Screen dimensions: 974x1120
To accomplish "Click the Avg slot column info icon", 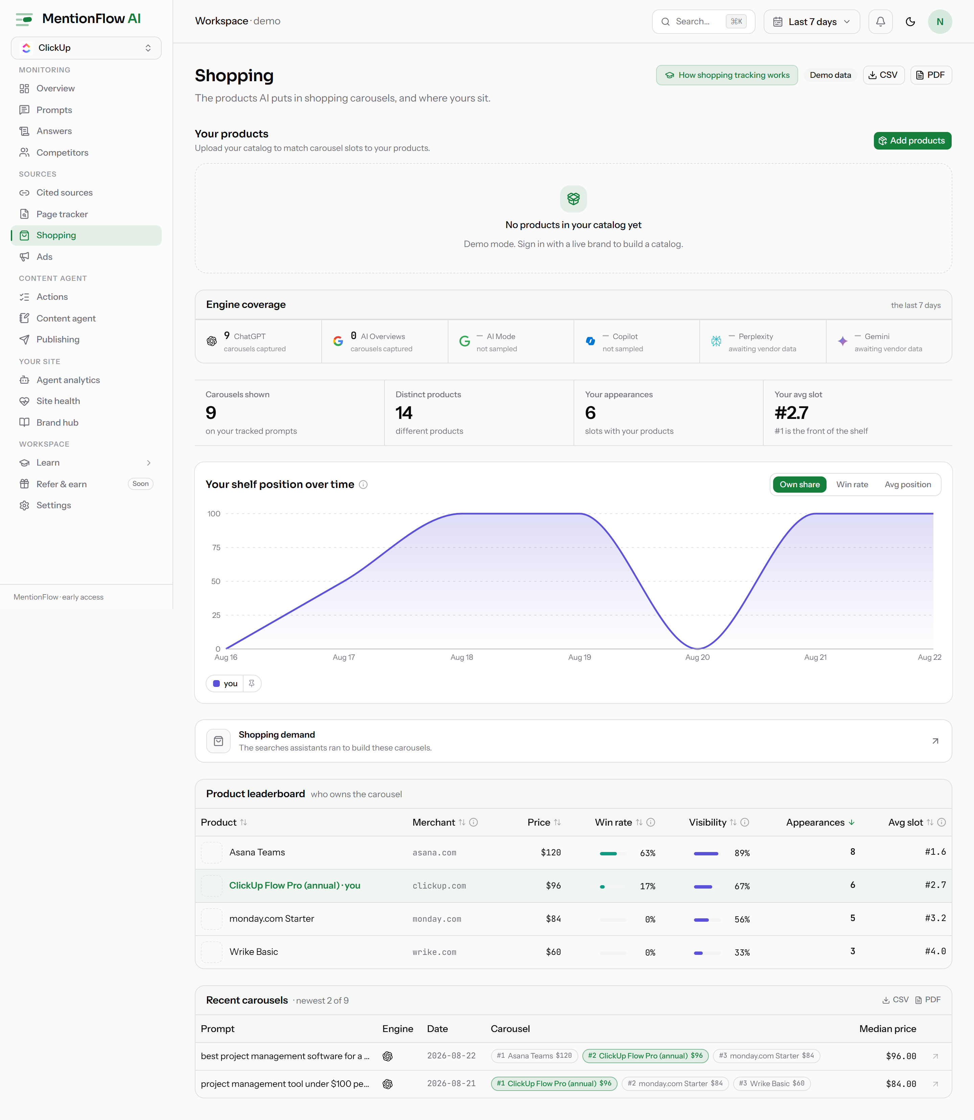I will (942, 822).
